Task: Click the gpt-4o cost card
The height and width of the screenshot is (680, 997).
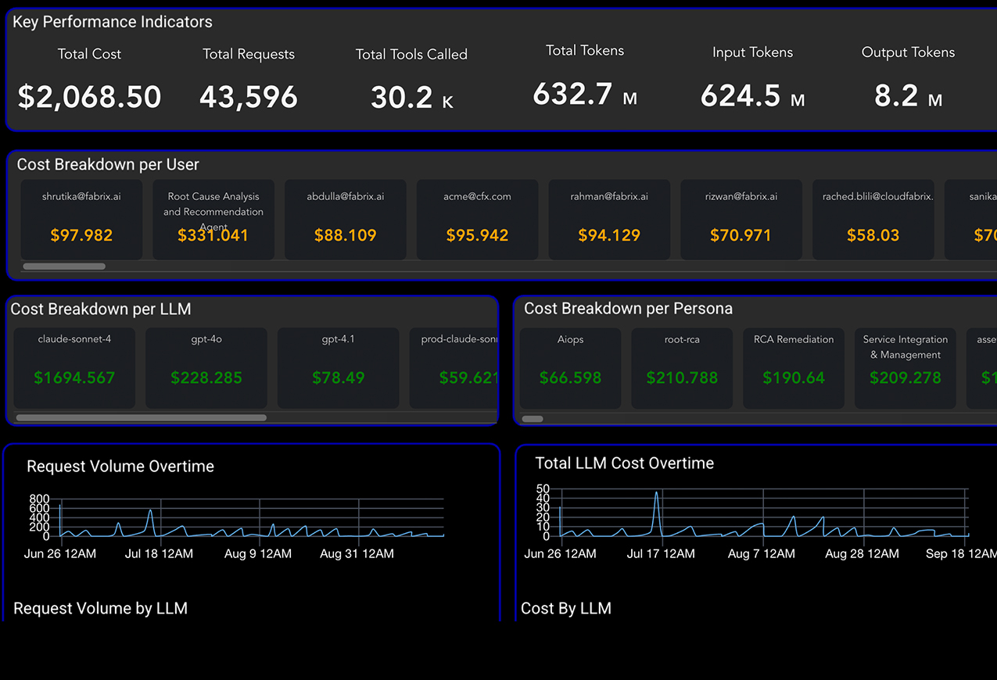Action: click(206, 367)
